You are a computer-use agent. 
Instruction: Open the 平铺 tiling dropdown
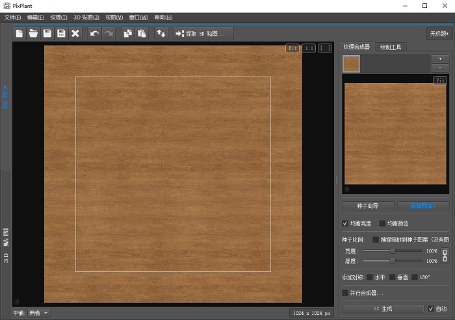coord(38,313)
